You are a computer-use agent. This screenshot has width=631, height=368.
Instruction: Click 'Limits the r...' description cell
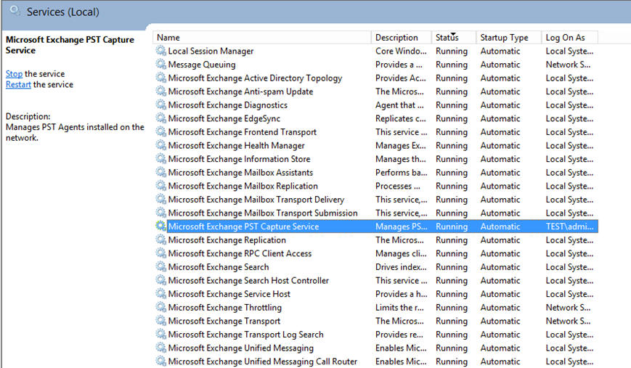pos(399,307)
